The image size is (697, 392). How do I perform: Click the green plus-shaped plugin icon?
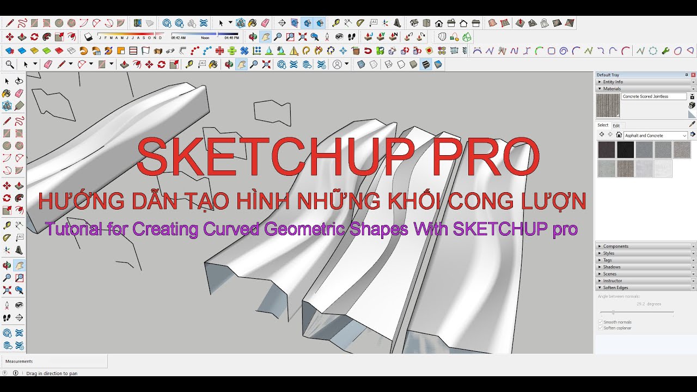tap(232, 51)
